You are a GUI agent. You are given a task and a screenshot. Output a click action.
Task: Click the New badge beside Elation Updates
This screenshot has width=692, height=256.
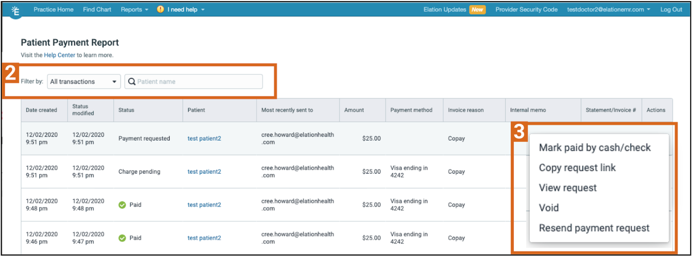pyautogui.click(x=477, y=10)
